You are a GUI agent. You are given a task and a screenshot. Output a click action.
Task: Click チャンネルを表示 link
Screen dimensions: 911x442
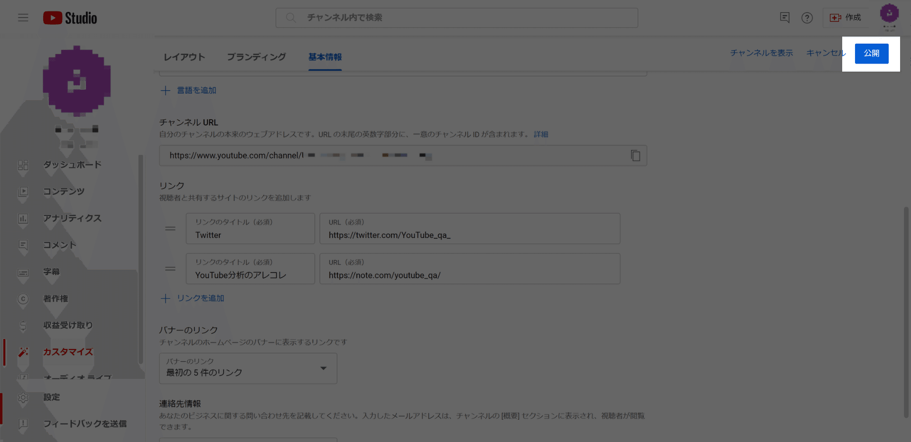762,53
